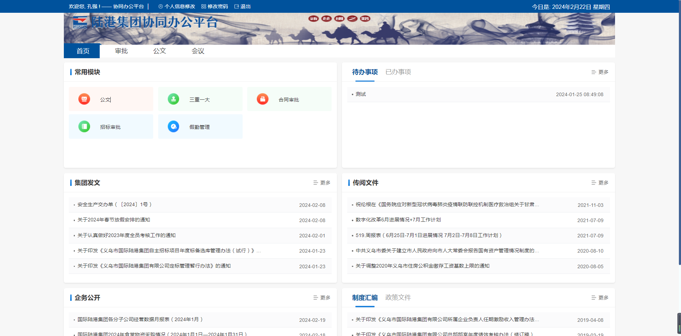Open 关于2024年春节放假安排的通知

point(114,220)
